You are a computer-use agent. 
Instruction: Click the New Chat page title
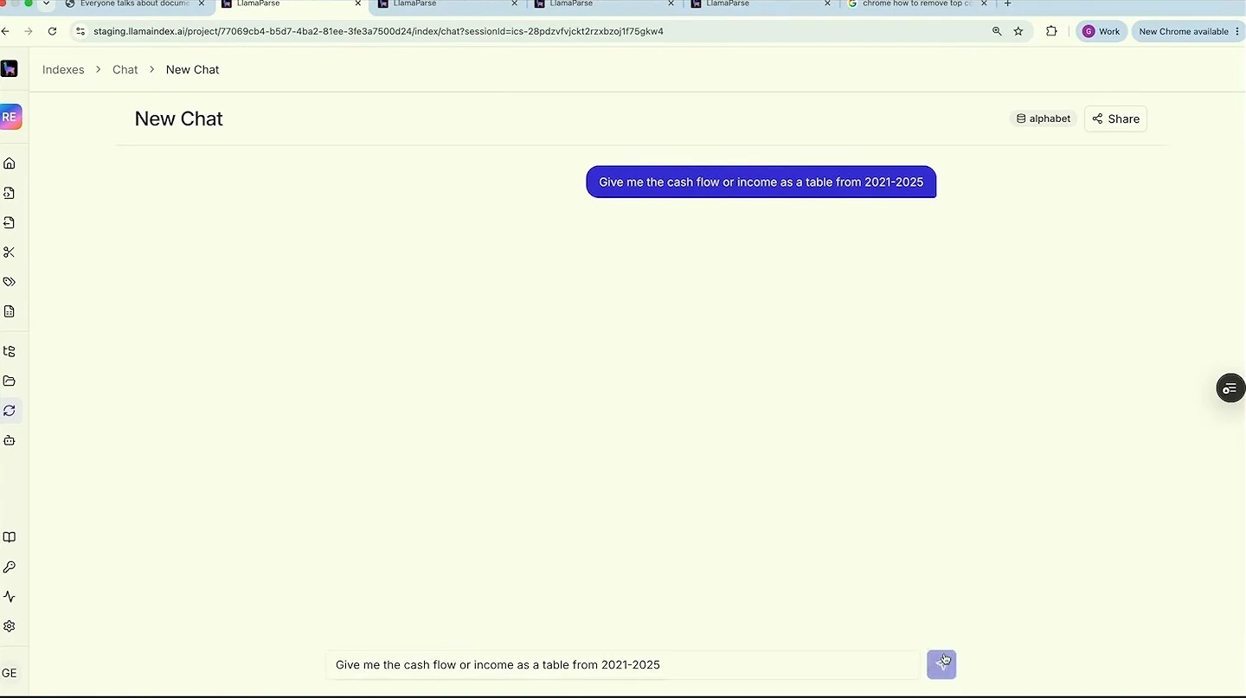178,118
